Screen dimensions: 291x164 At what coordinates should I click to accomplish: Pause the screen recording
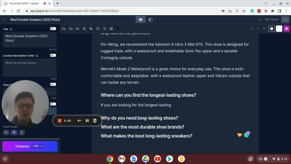coord(87,121)
